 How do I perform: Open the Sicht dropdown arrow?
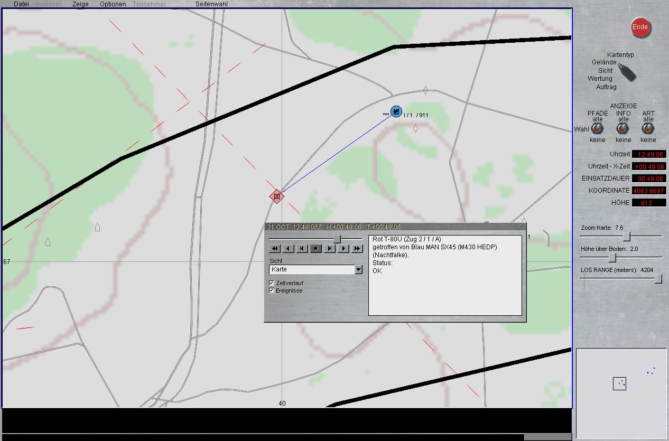point(358,269)
